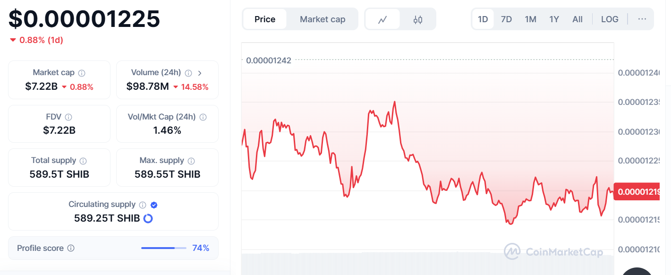Image resolution: width=671 pixels, height=275 pixels.
Task: Click the 0.00001242 reference price label
Action: point(269,60)
